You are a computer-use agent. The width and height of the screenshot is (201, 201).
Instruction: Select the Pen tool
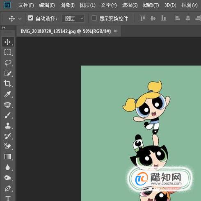(7, 188)
